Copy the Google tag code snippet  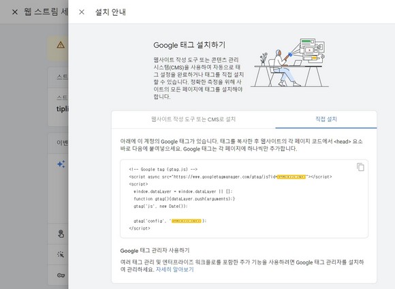coord(360,167)
